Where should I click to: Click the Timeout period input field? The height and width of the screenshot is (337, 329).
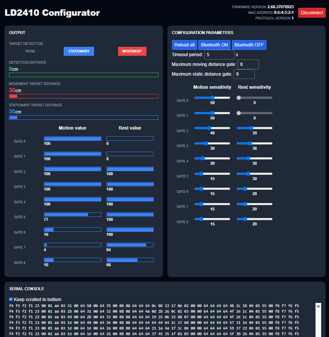tap(219, 54)
